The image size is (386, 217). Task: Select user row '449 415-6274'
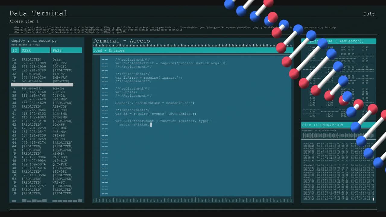click(34, 143)
